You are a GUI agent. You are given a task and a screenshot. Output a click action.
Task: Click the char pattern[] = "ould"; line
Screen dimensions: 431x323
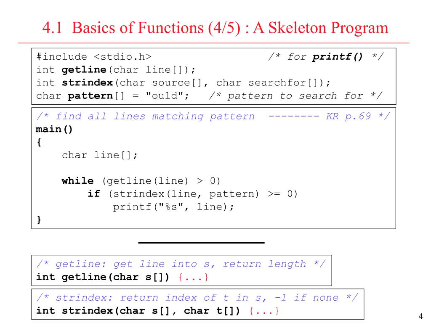click(x=113, y=96)
